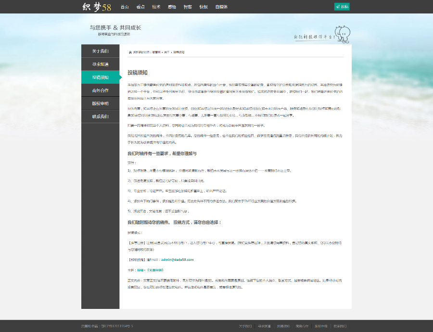The image size is (433, 332).
Task: Click the 织梦58 site logo
Action: click(x=97, y=7)
